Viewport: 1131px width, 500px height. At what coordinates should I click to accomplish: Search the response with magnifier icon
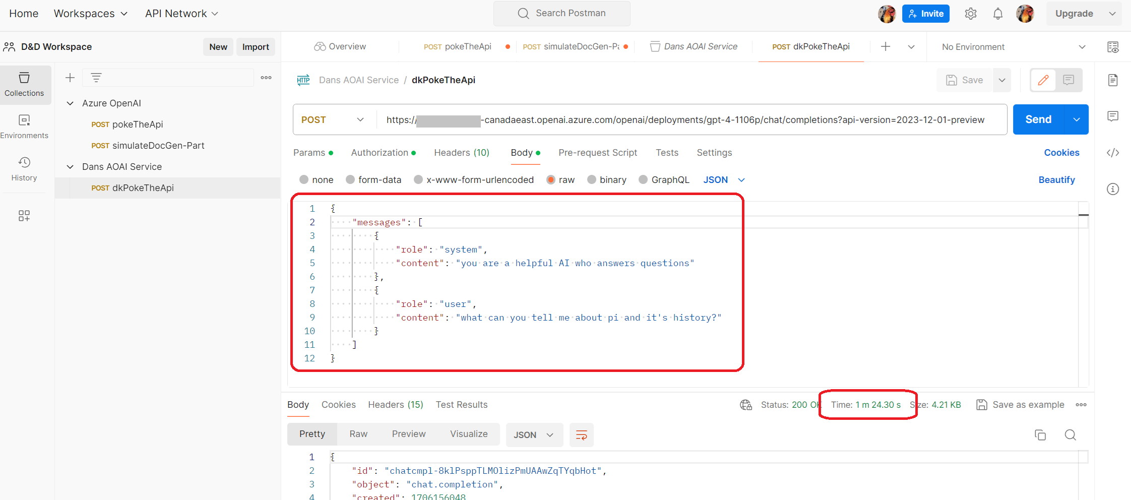coord(1071,435)
